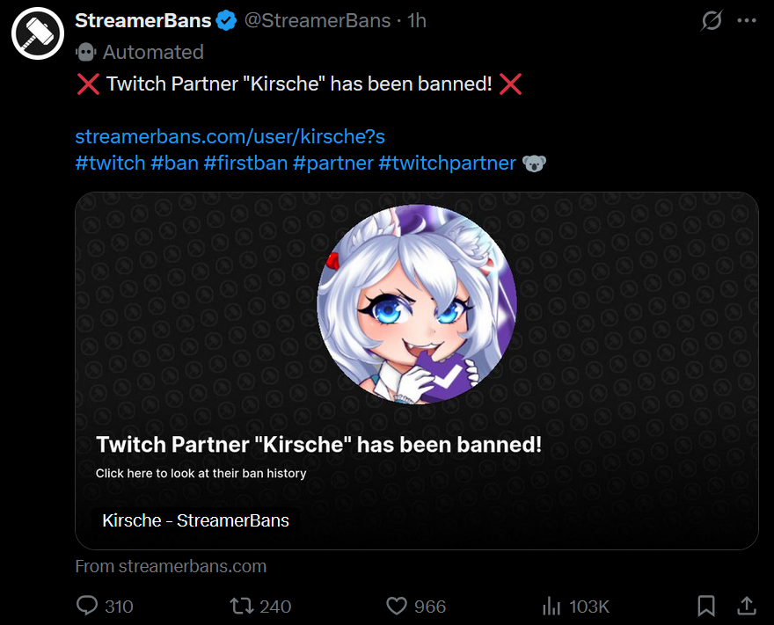Like the post with the heart icon

(397, 606)
